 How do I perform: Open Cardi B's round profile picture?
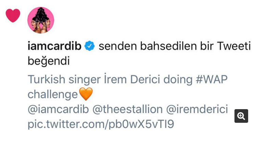41,20
